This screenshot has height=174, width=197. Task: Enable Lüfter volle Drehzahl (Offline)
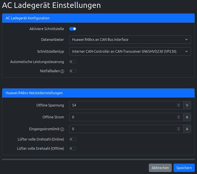pos(73,149)
